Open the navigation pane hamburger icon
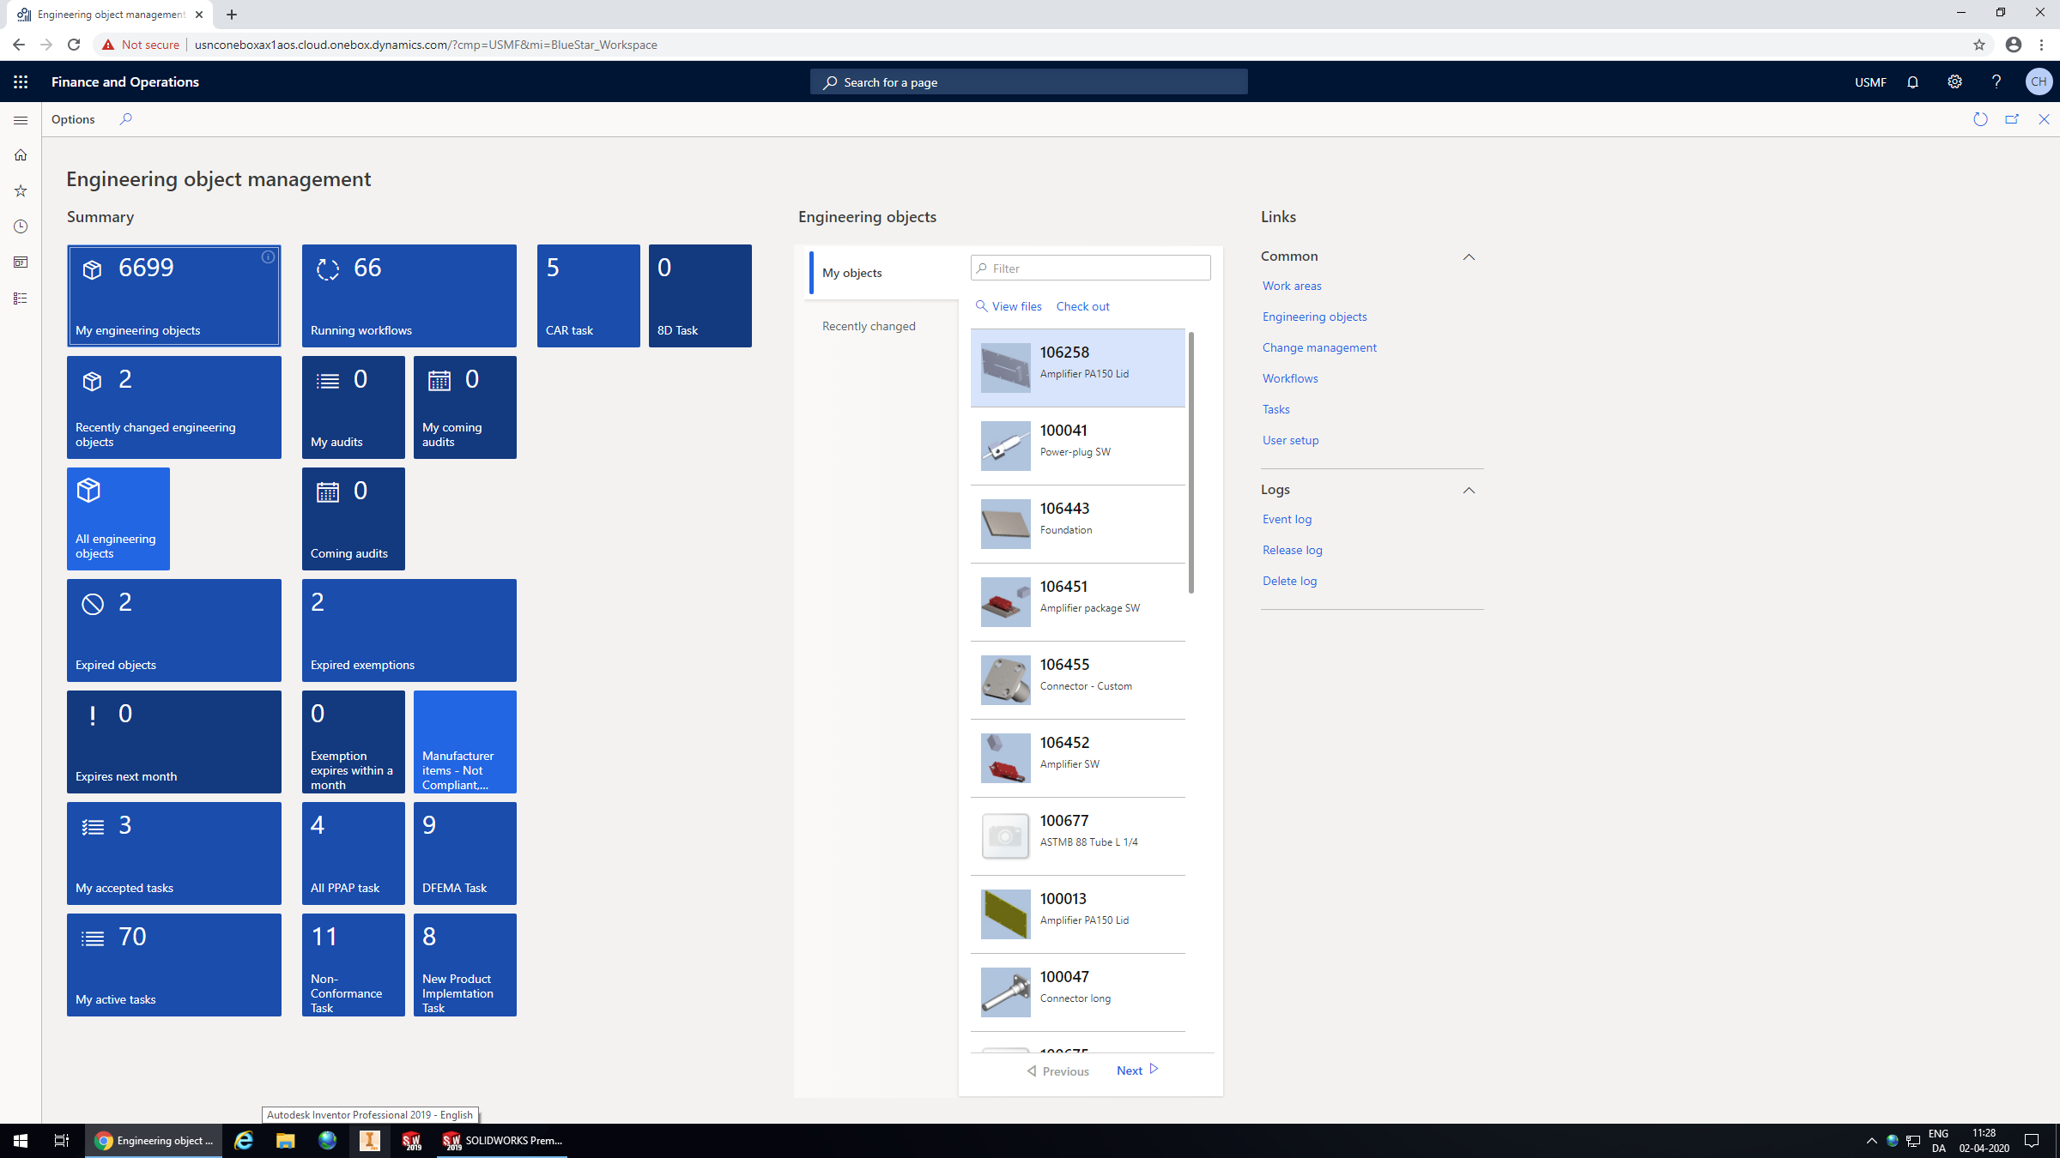This screenshot has width=2060, height=1158. [20, 120]
